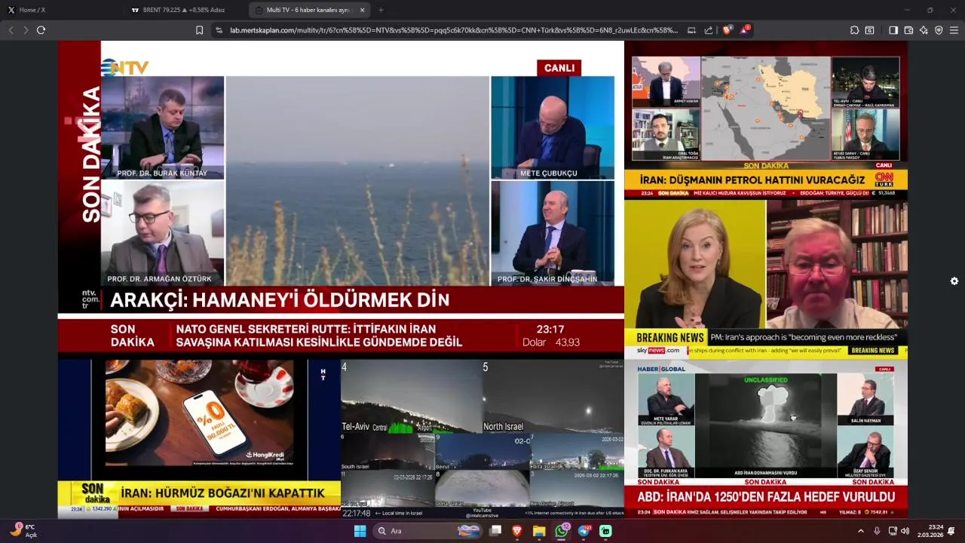Close the Multi TV tab
This screenshot has height=543, width=965.
pos(362,10)
